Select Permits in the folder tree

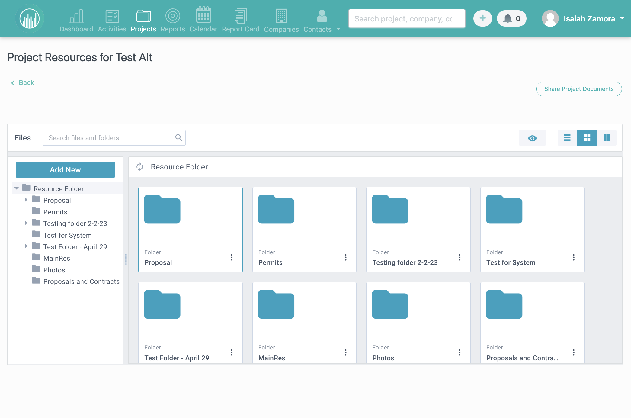[x=55, y=212]
